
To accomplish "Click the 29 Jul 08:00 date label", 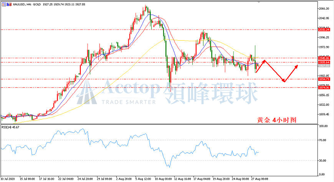I will point(104,179).
